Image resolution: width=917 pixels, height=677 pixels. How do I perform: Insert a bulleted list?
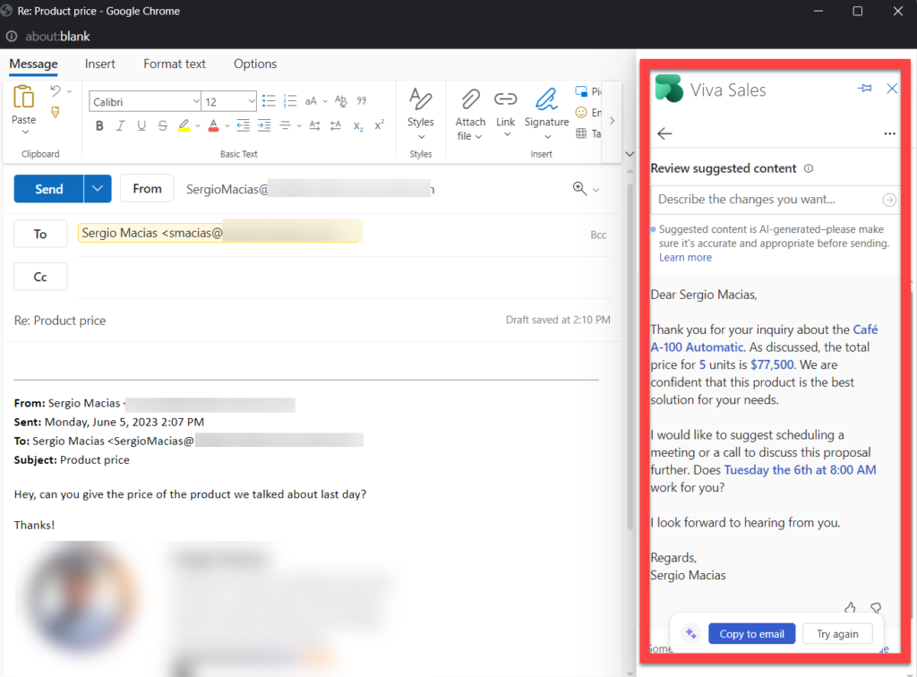coord(269,101)
